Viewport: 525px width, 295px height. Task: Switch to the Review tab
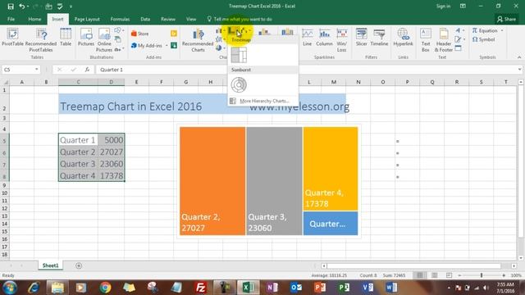point(167,19)
